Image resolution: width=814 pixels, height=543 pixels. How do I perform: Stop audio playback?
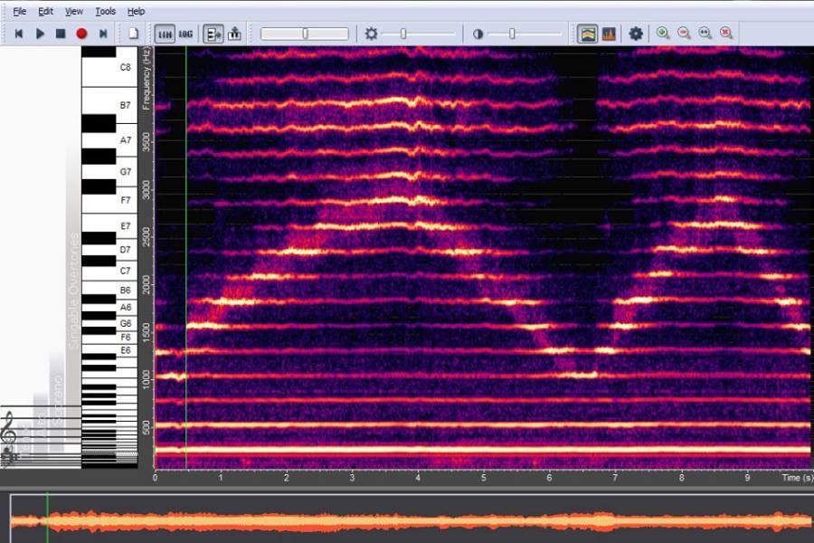(61, 33)
